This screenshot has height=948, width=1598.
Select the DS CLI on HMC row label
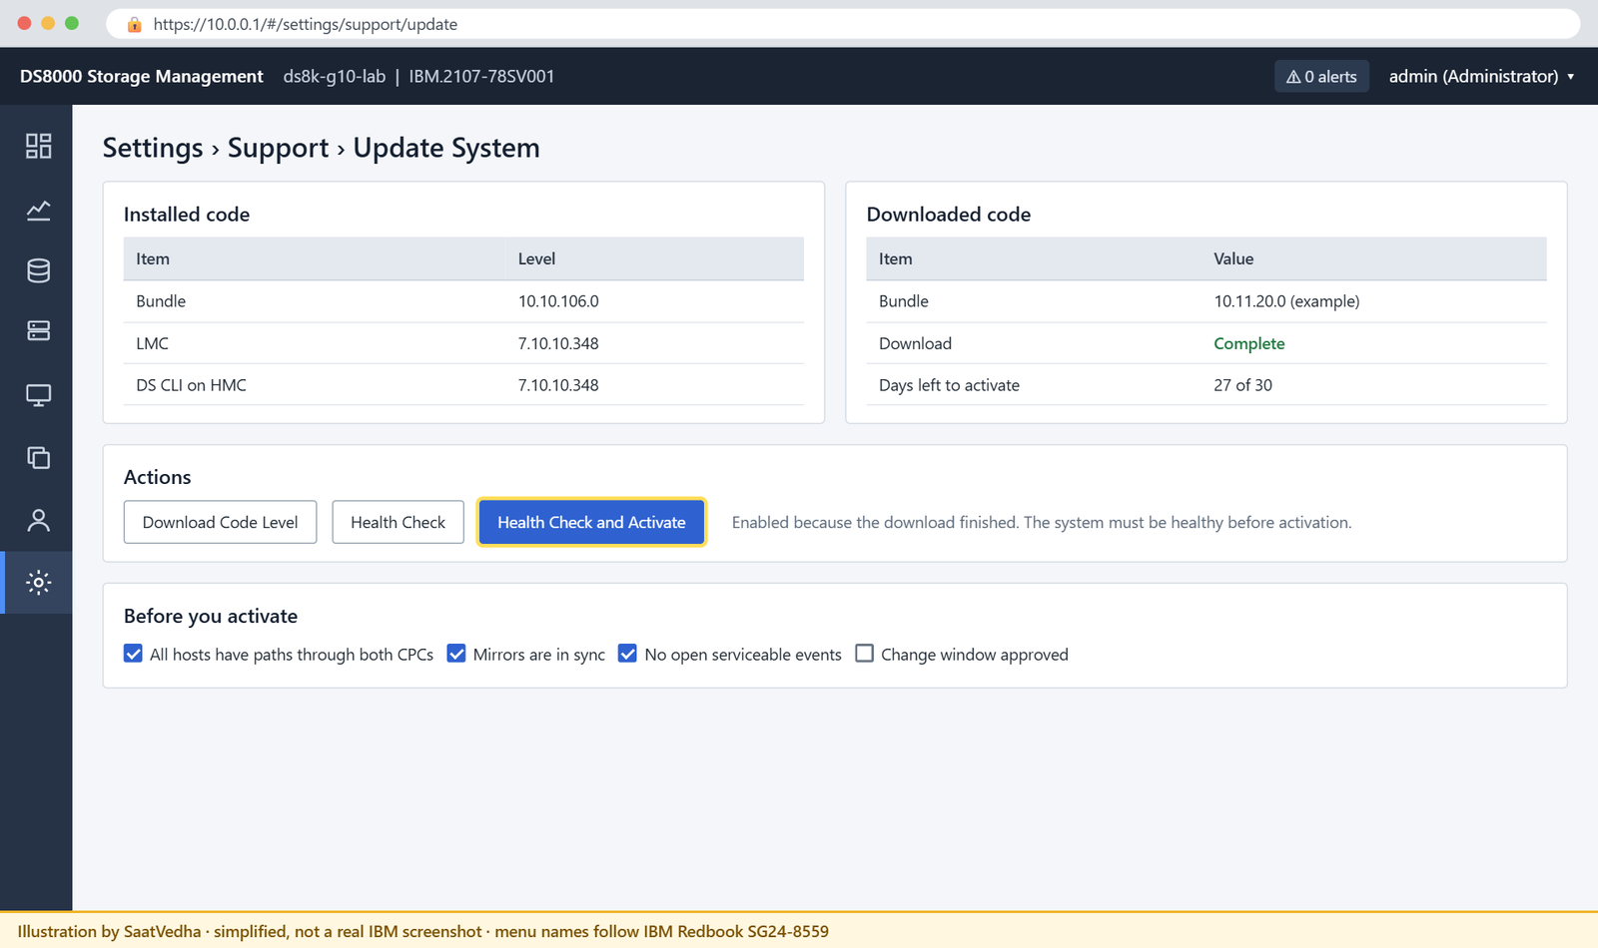click(191, 385)
